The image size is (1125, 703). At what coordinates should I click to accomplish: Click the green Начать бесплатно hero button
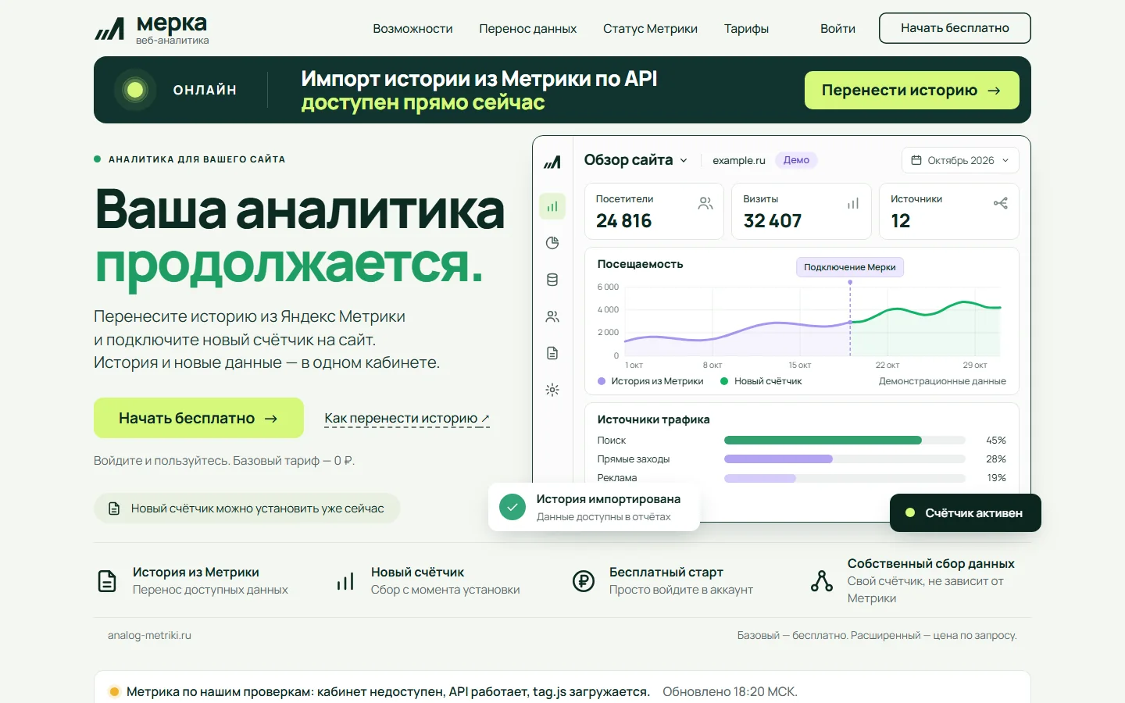coord(198,418)
